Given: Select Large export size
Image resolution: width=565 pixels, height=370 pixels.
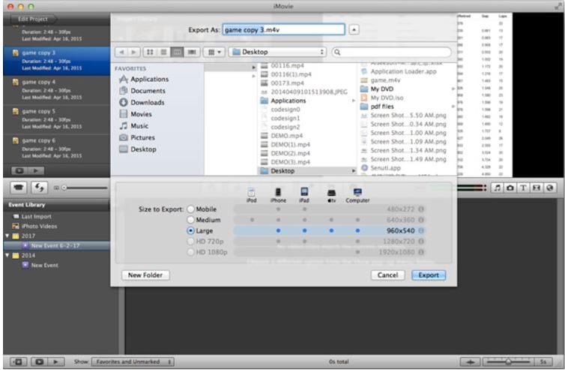Looking at the screenshot, I should [190, 230].
